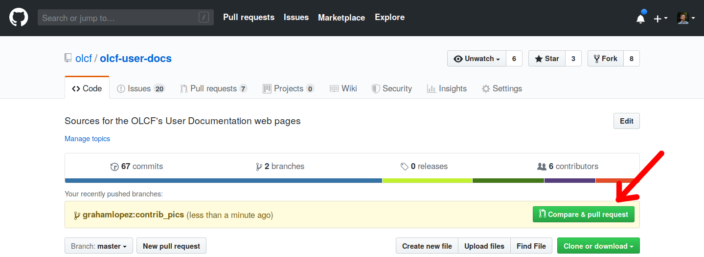The image size is (704, 257).
Task: Open the Branch: master selector
Action: 98,246
